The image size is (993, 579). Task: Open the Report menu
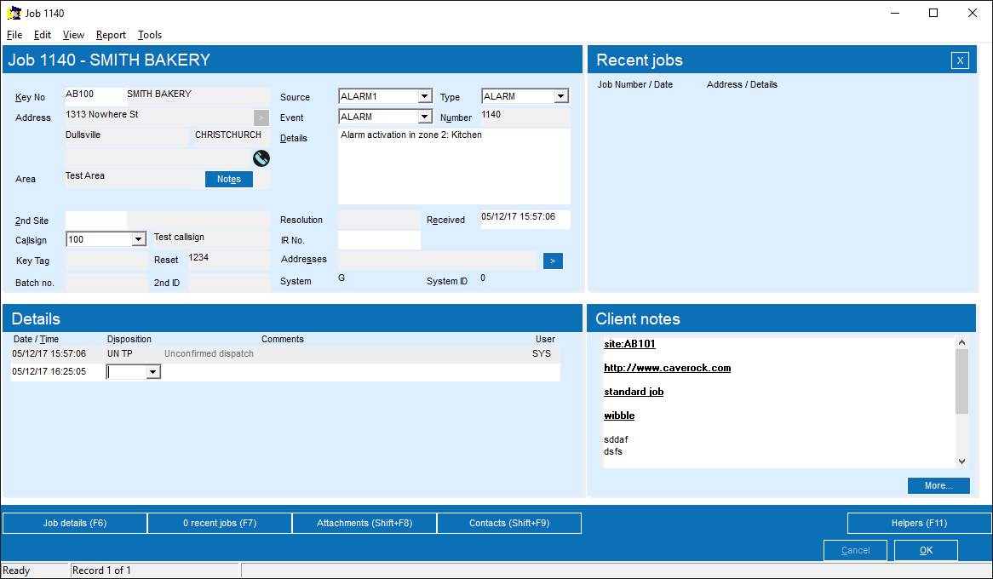click(111, 35)
